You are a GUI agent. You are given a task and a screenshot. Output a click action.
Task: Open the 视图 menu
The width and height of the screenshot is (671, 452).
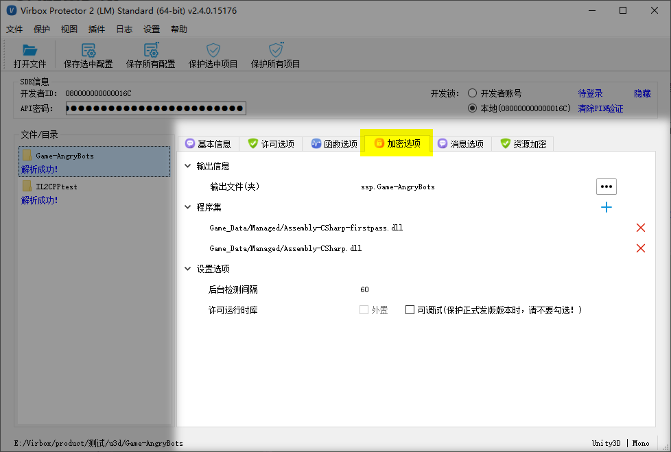click(x=69, y=29)
